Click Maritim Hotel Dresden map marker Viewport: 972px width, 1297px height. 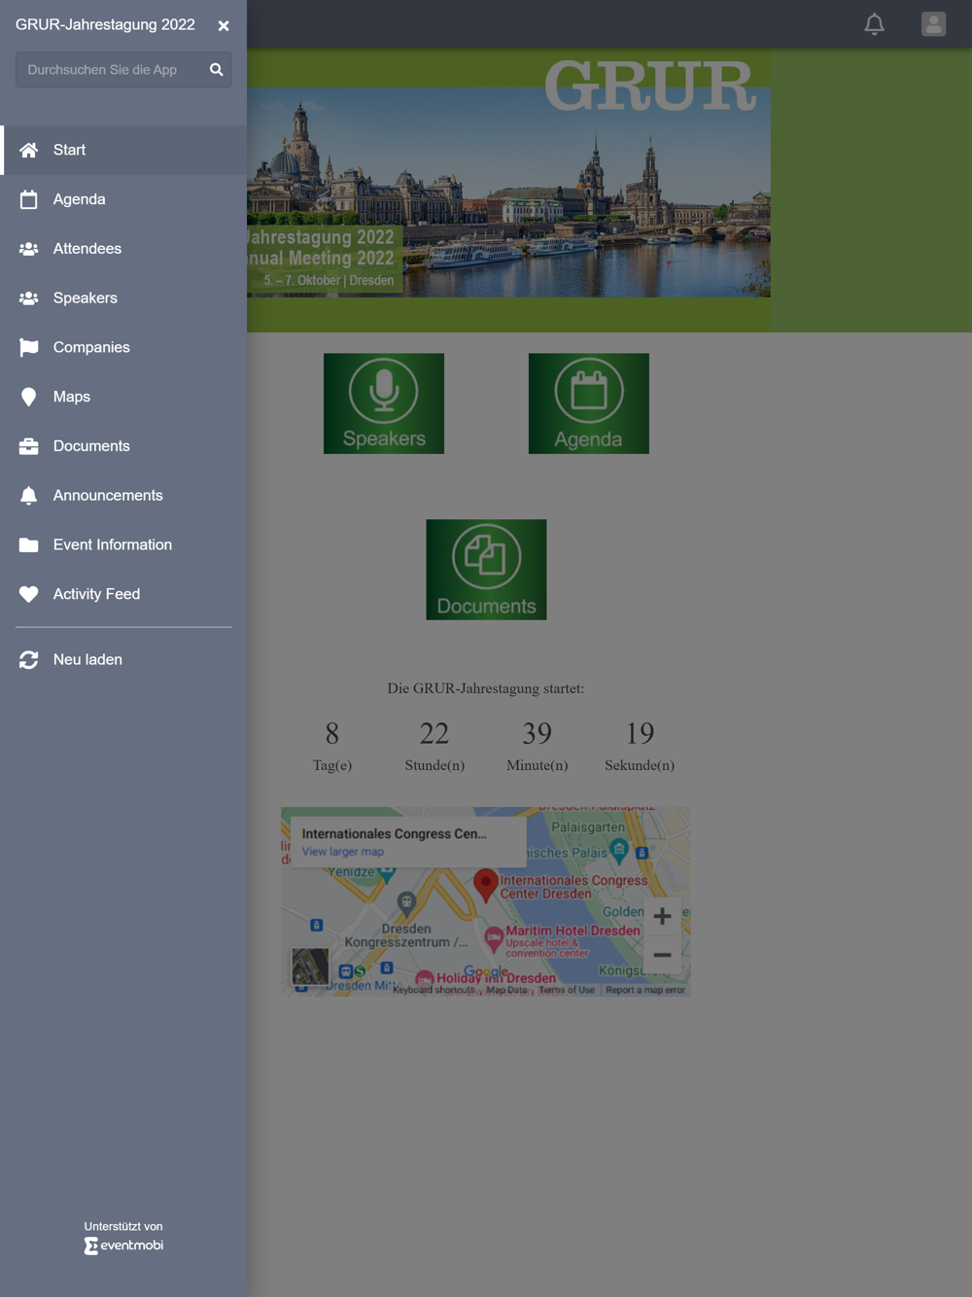coord(494,937)
